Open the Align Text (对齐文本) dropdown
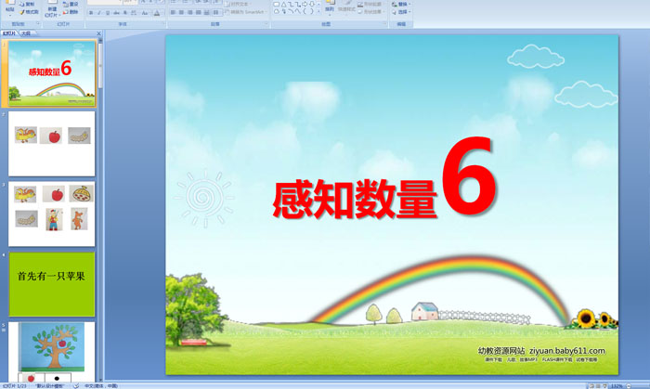 click(x=239, y=4)
